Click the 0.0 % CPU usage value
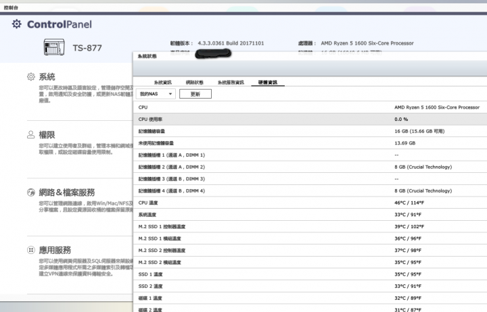Viewport: 487px width, 312px height. pyautogui.click(x=401, y=119)
